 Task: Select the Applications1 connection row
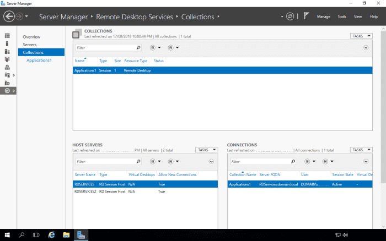click(x=300, y=184)
